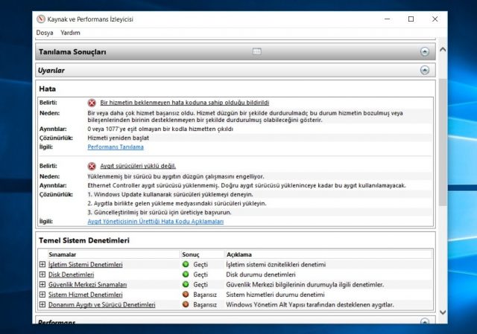Open the Dosya menu
The image size is (477, 334).
click(45, 33)
